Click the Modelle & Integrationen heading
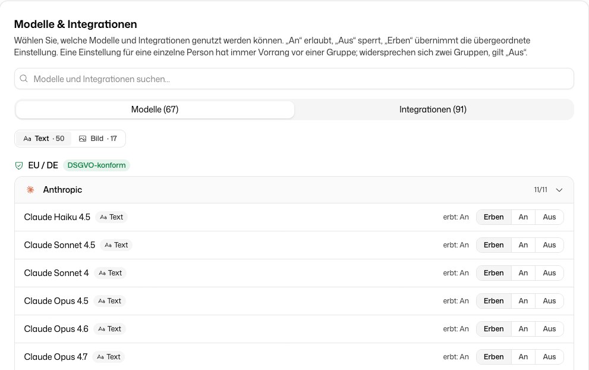Viewport: 589px width, 370px height. [75, 24]
